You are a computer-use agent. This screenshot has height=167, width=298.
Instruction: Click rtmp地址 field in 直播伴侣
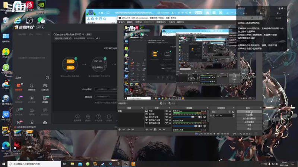(106, 89)
